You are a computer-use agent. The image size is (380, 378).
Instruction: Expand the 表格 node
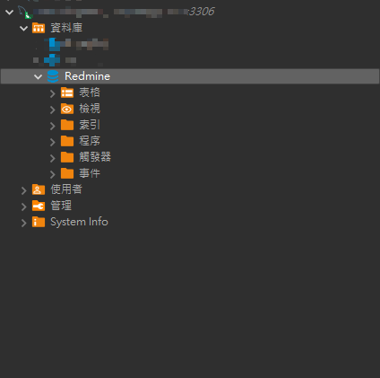[x=53, y=93]
